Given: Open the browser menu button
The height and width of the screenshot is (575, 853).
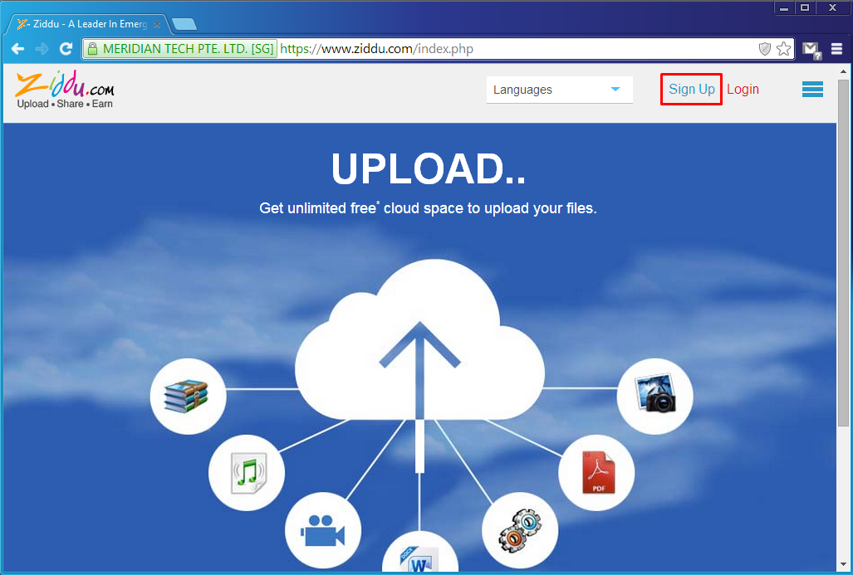Looking at the screenshot, I should pyautogui.click(x=836, y=49).
